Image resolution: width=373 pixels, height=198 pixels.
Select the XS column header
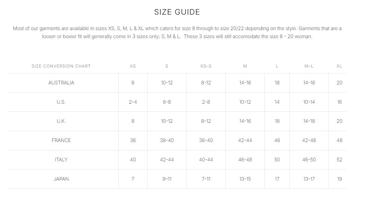[x=133, y=66]
